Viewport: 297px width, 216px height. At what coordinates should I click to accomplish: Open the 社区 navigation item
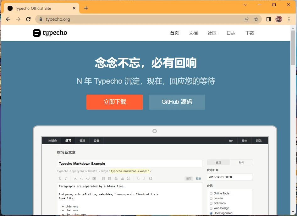coord(212,33)
